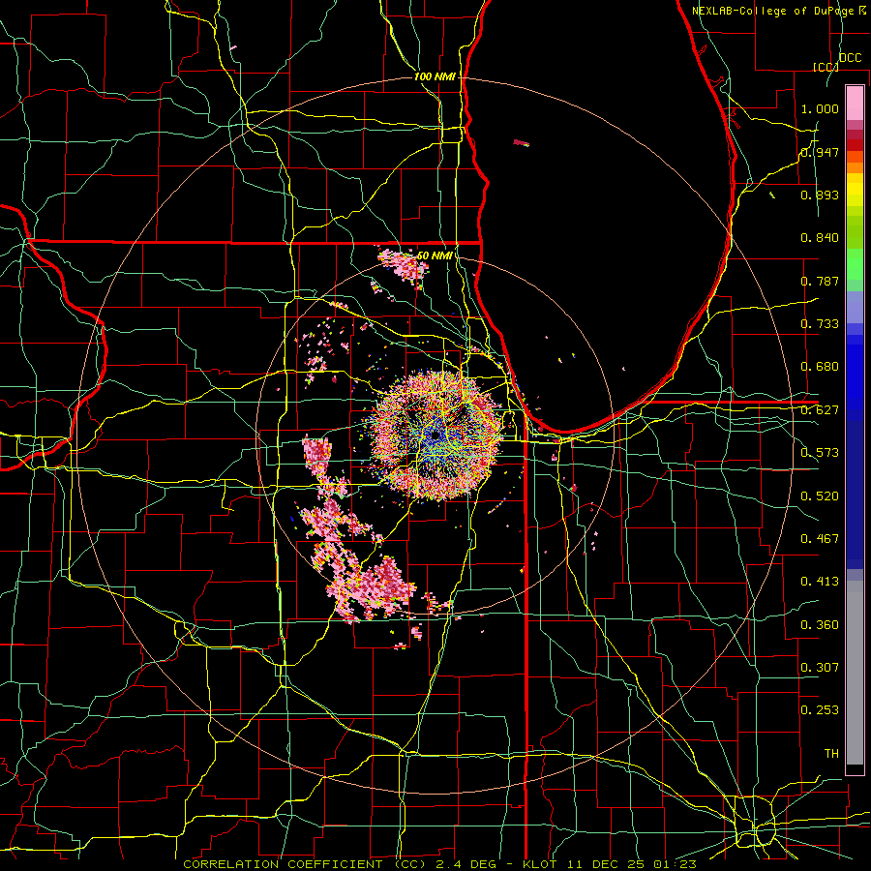Click the [CC] units label
Image resolution: width=871 pixels, height=871 pixels.
[826, 67]
